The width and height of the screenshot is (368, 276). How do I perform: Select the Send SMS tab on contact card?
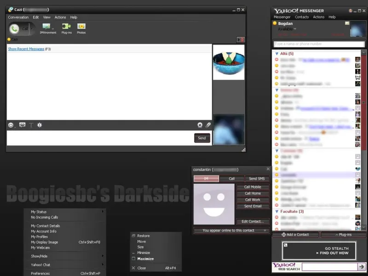[257, 178]
